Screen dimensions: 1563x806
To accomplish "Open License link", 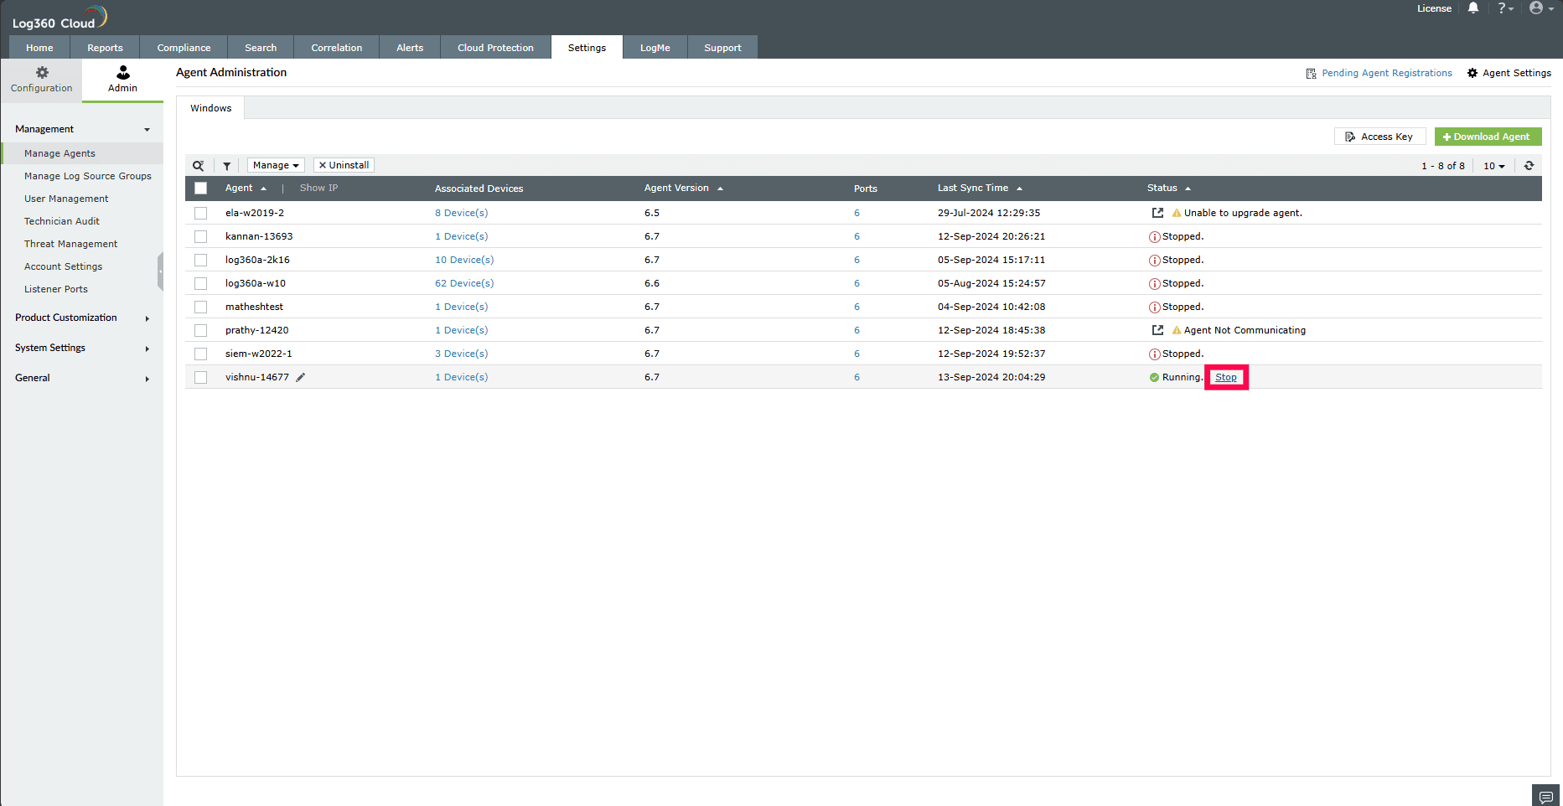I will (x=1434, y=8).
